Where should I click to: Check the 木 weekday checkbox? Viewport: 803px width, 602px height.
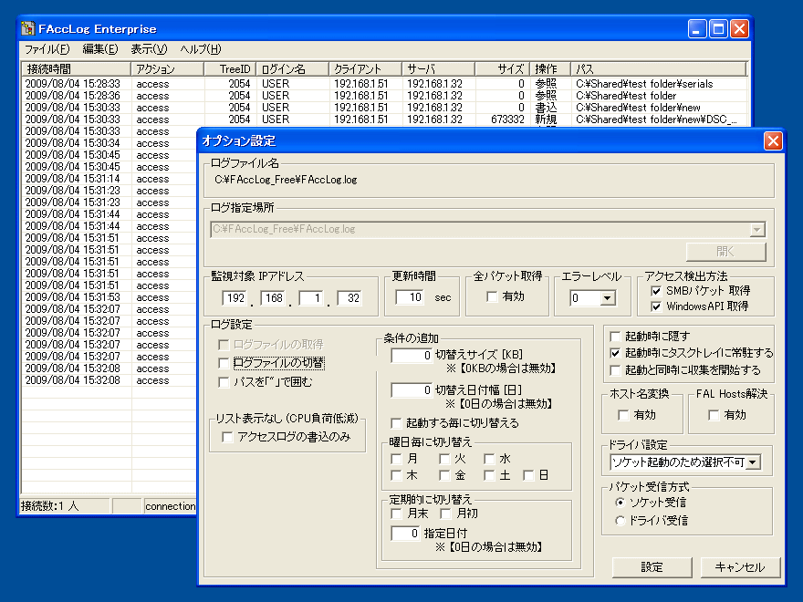coord(396,475)
